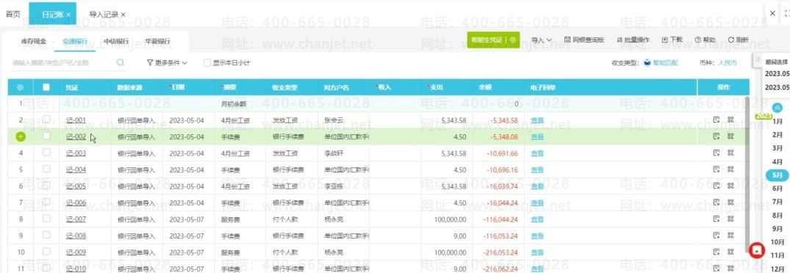Check the 记-009 row checkbox

point(46,252)
